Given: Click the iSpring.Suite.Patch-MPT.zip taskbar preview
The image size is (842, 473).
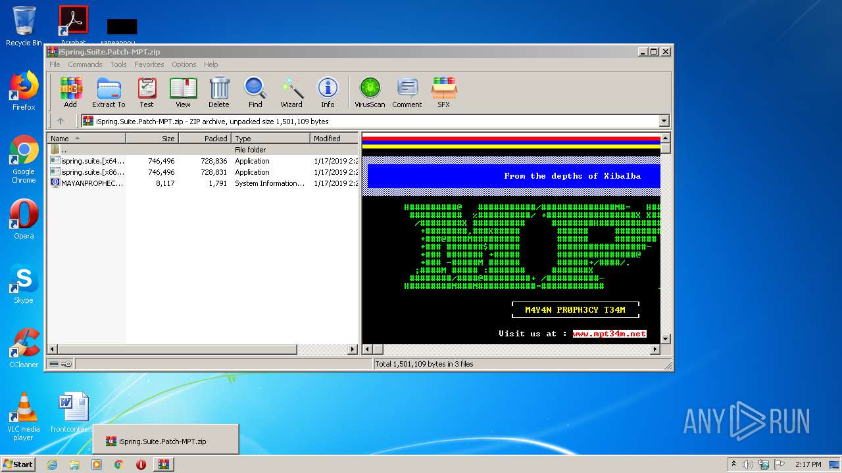Looking at the screenshot, I should point(166,439).
